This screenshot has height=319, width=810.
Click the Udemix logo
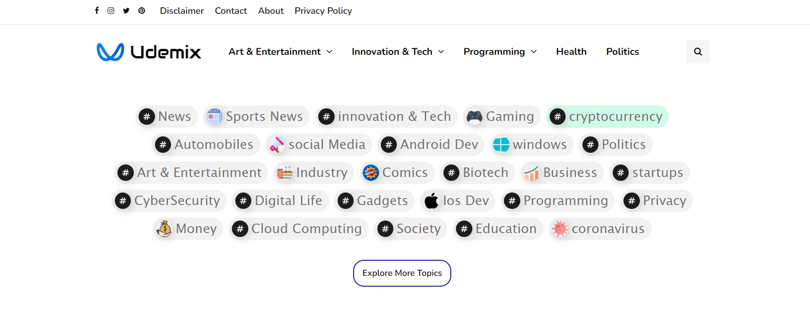(x=149, y=52)
